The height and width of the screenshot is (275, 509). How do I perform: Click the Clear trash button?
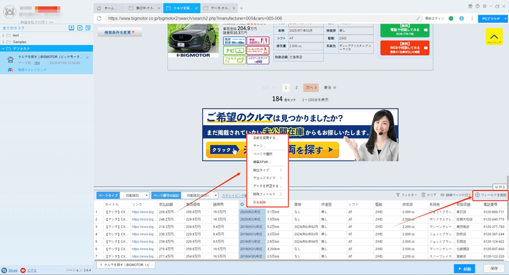coord(428,195)
